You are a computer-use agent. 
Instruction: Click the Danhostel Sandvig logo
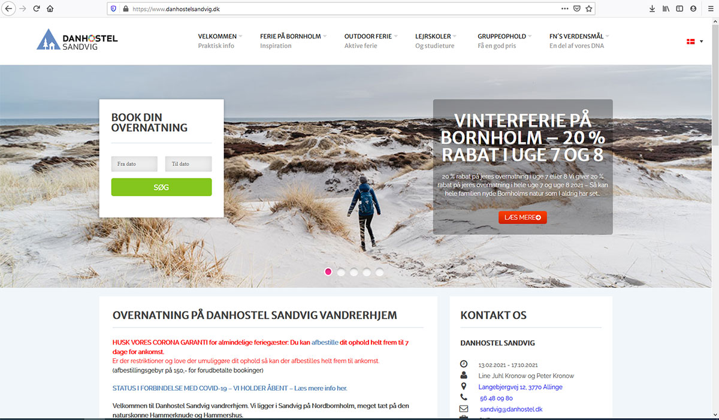pos(77,40)
